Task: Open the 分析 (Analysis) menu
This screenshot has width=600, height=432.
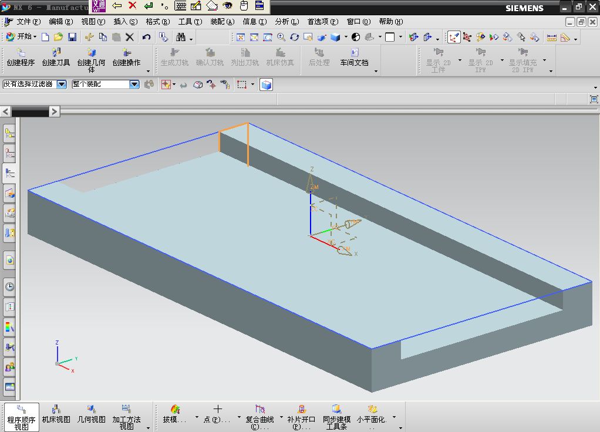Action: [287, 22]
